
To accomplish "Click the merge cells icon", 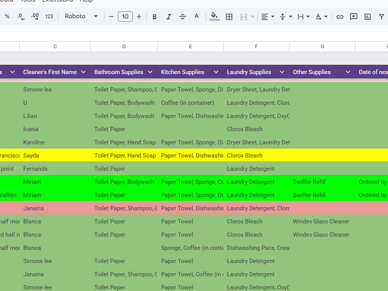I will pos(244,17).
